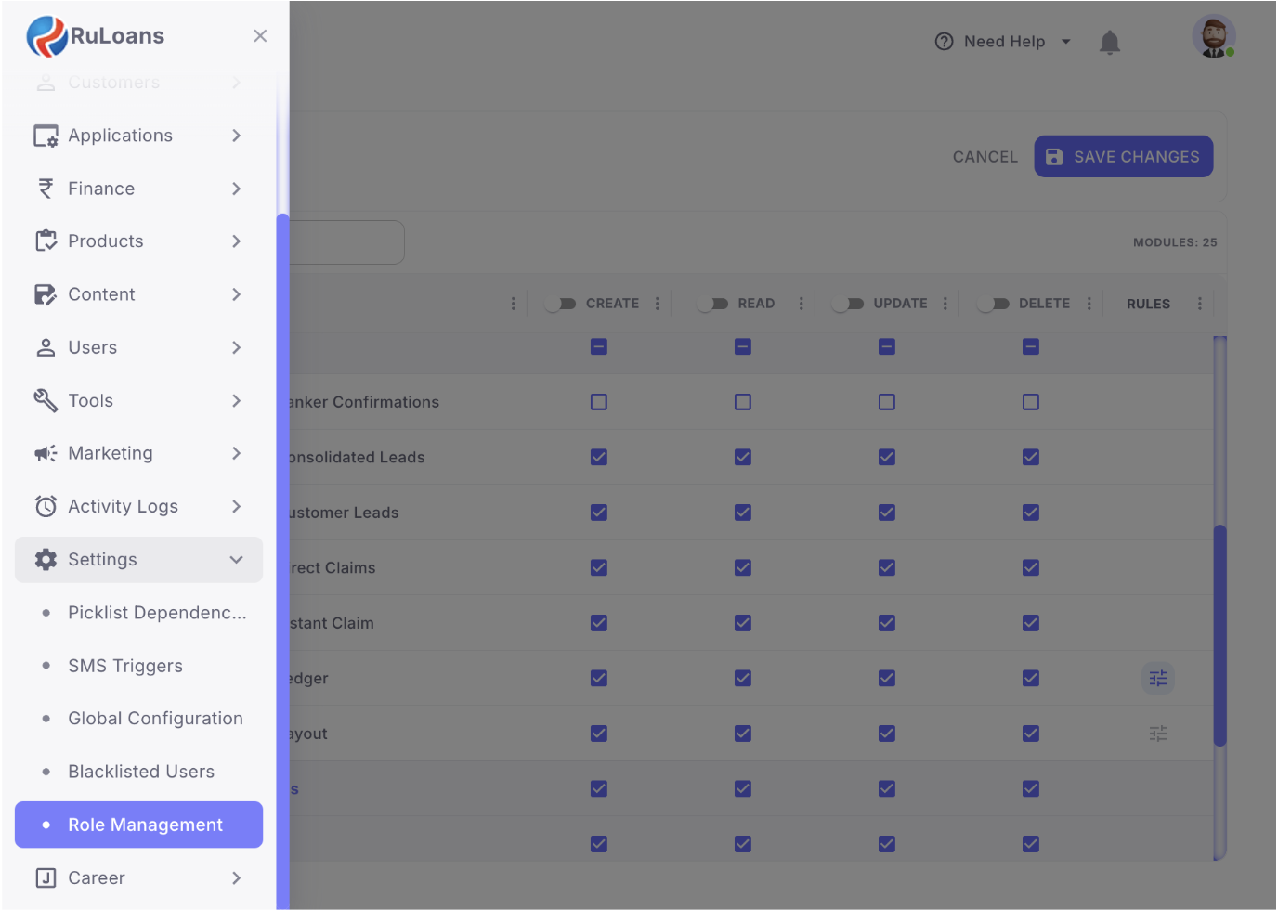Open the user avatar profile menu
The width and height of the screenshot is (1278, 910).
(1213, 37)
